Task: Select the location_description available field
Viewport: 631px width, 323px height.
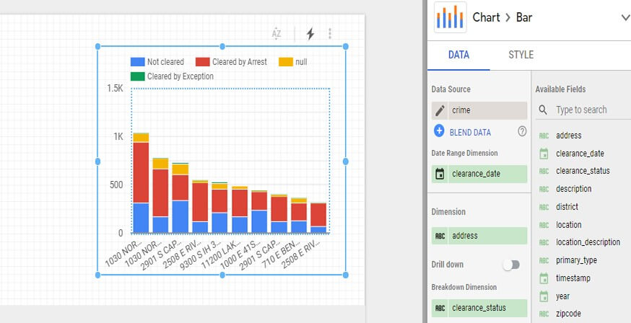Action: (588, 242)
